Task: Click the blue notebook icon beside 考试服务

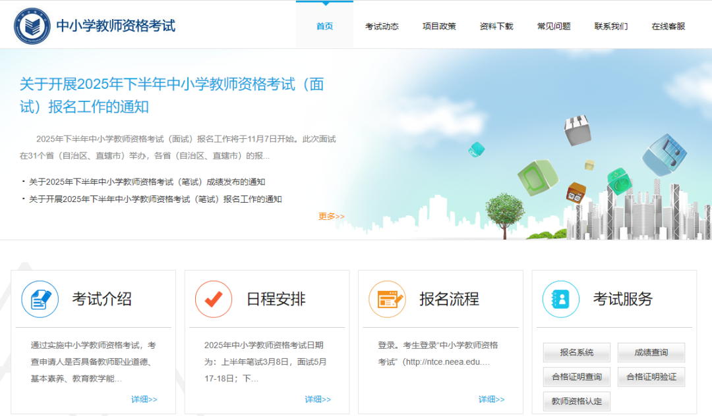Action: [x=560, y=299]
